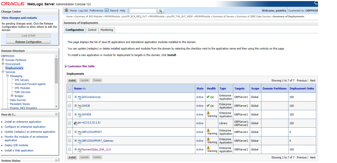
Task: Select Persistent Stores in domain tree
Action: [x=20, y=104]
